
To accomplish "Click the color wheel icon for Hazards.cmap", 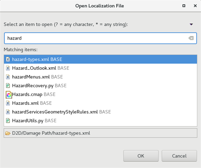I will click(9, 95).
